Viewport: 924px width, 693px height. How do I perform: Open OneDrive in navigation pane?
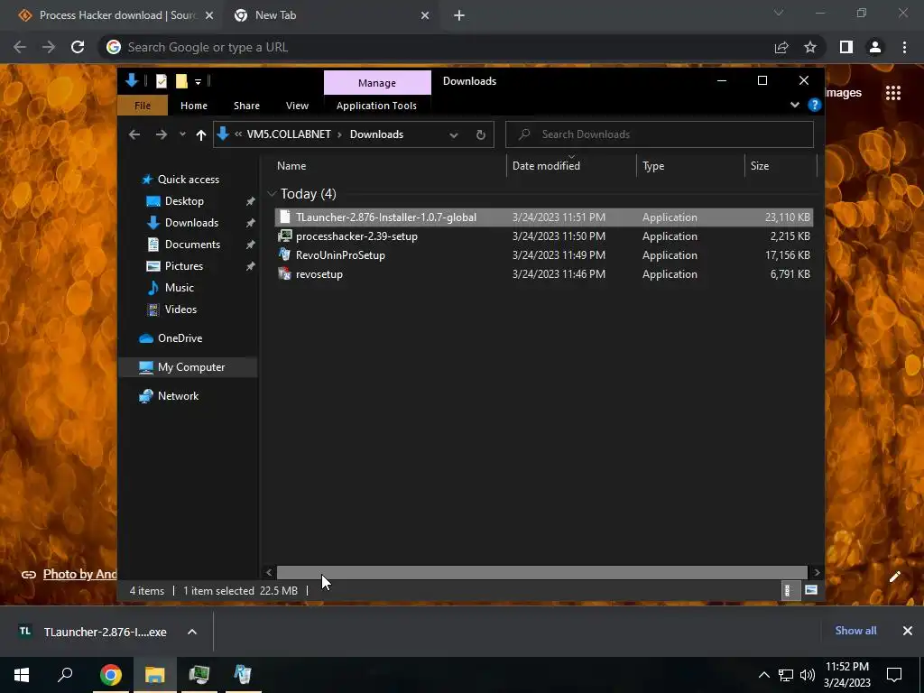coord(180,338)
